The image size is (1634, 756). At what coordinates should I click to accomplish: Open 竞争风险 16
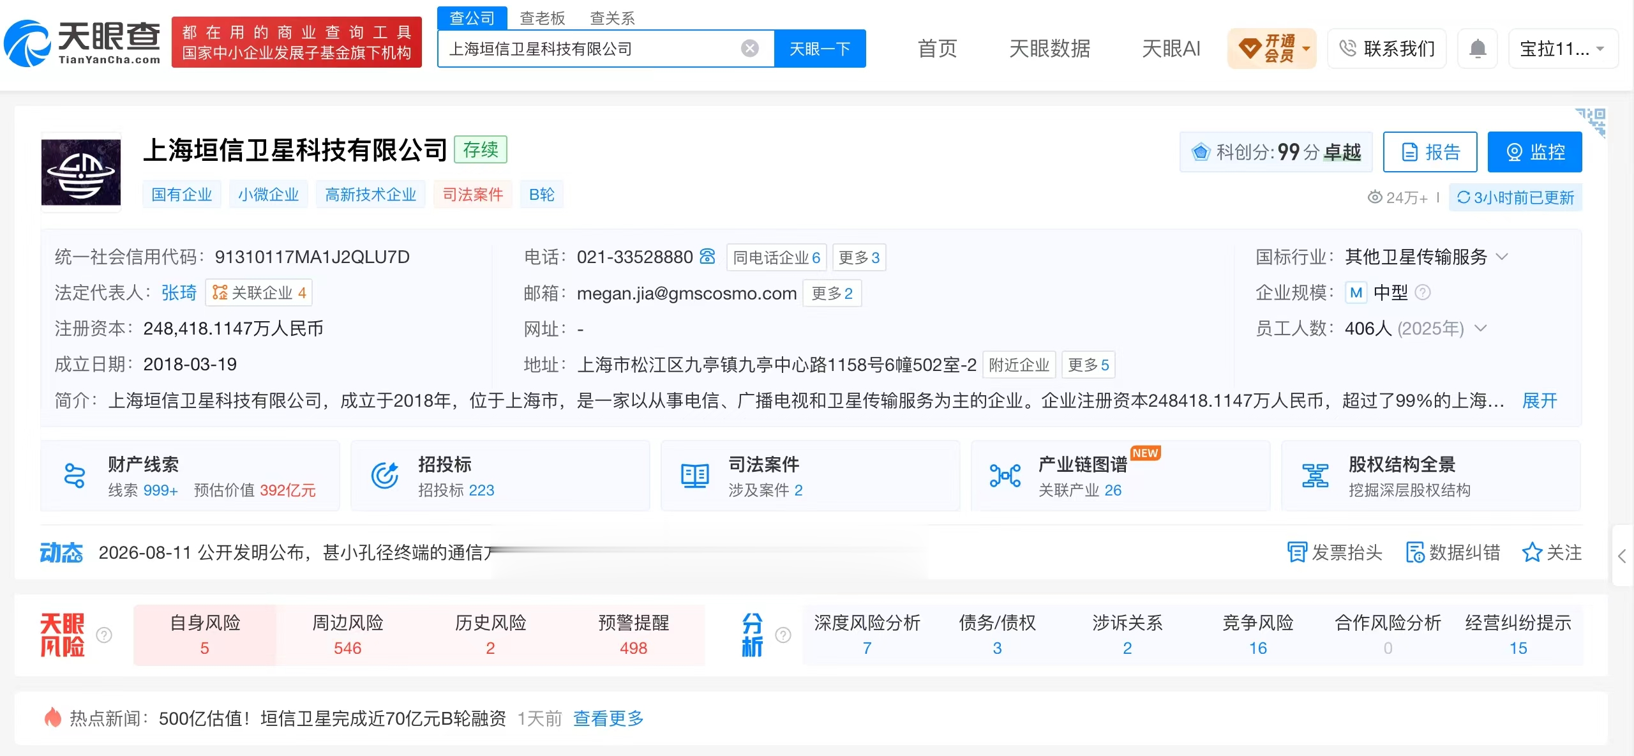coord(1257,635)
